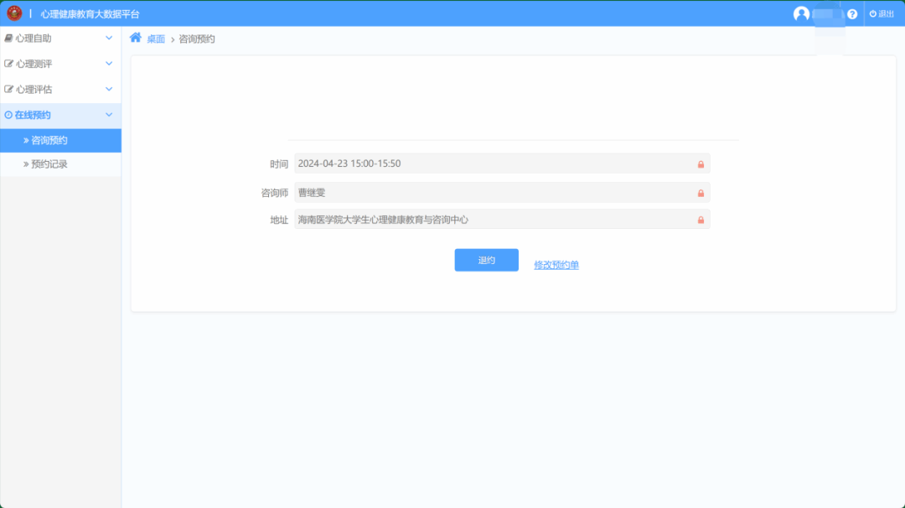Expand the 心理测评 chevron
The width and height of the screenshot is (905, 508).
point(109,64)
